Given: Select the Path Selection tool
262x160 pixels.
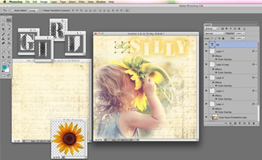Looking at the screenshot, I should tap(3, 57).
